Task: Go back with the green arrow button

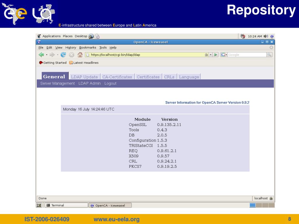Action: coord(41,55)
